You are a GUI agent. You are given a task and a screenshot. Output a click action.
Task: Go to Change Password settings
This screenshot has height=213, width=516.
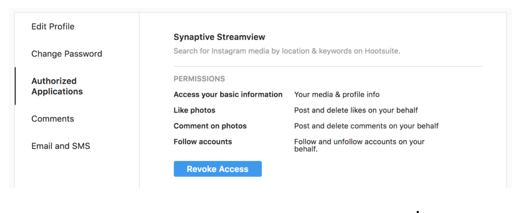[67, 53]
